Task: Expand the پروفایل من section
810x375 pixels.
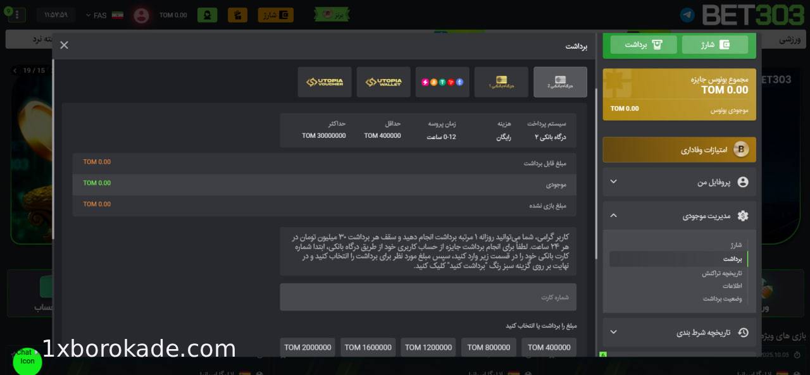Action: [x=679, y=181]
